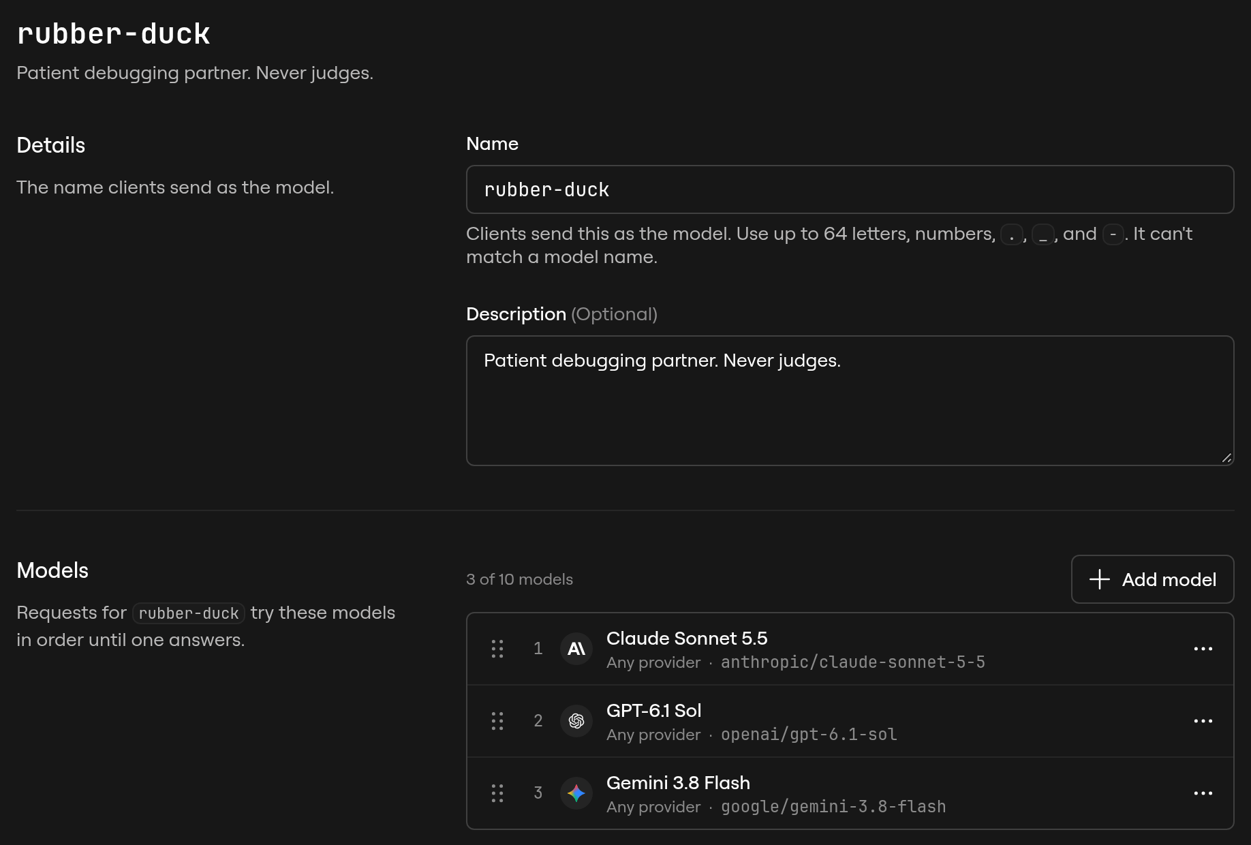This screenshot has width=1251, height=845.
Task: Click 'Any provider' under GPT-6.1 Sol
Action: [x=653, y=735]
